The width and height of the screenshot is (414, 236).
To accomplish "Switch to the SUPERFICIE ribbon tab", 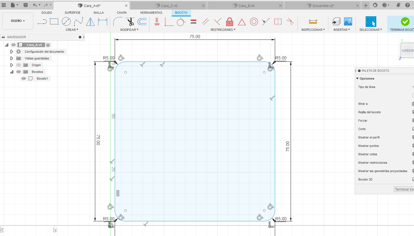I will (x=73, y=13).
